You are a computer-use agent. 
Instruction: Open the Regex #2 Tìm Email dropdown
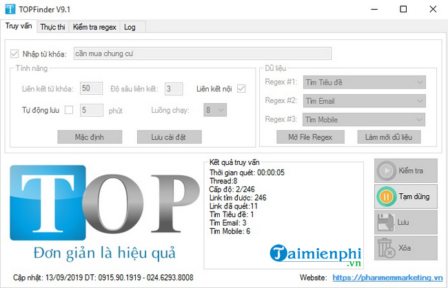click(365, 101)
